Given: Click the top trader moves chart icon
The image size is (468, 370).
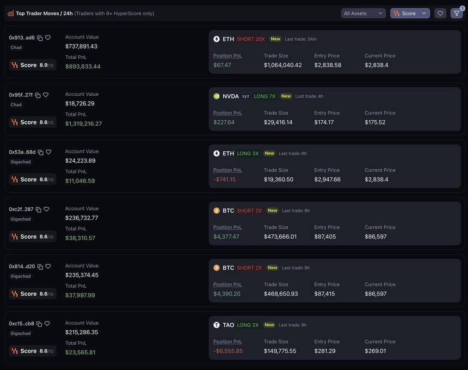Looking at the screenshot, I should point(11,13).
